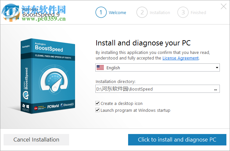Click the Auslogics BoostSpeed logo icon
This screenshot has width=230, height=151.
(x=11, y=12)
